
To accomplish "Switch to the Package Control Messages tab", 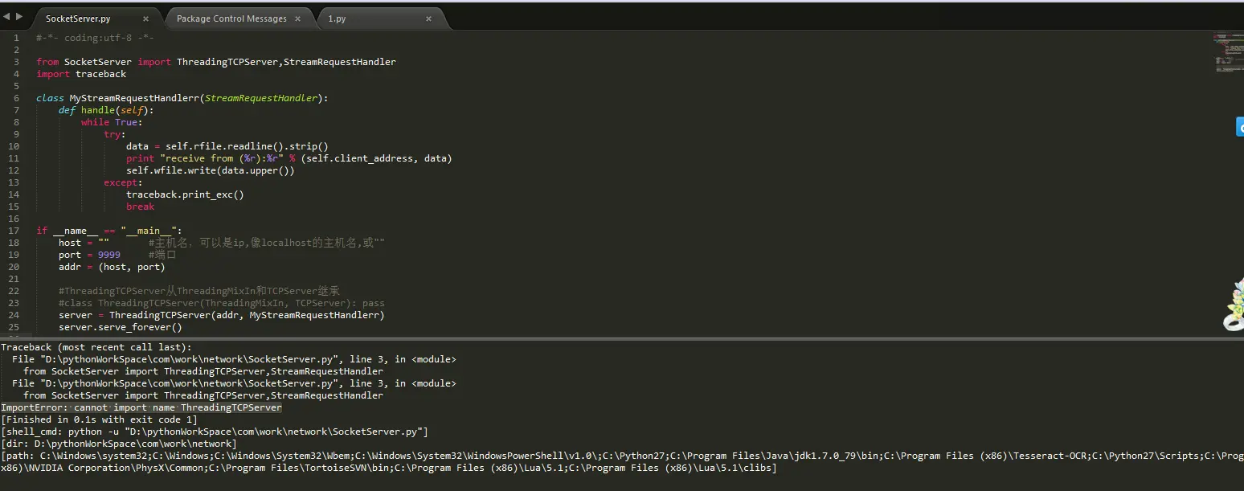I will point(231,18).
